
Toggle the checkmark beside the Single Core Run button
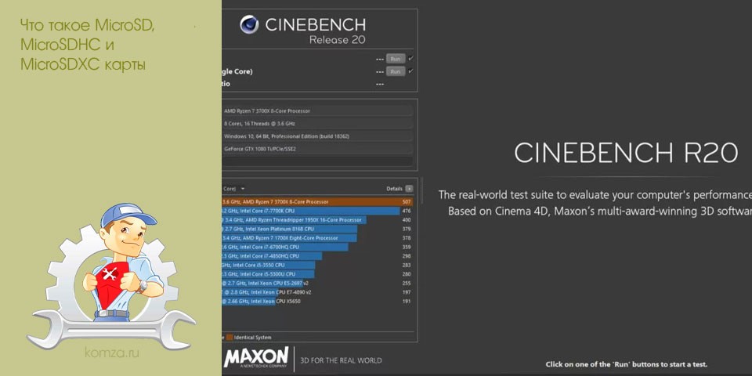(x=411, y=71)
